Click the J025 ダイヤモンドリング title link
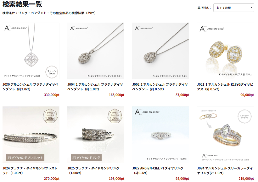Viewport: 258px width, 182px height. pos(93,170)
